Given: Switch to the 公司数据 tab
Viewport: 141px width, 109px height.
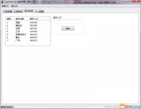Looking at the screenshot, I should click(8, 11).
